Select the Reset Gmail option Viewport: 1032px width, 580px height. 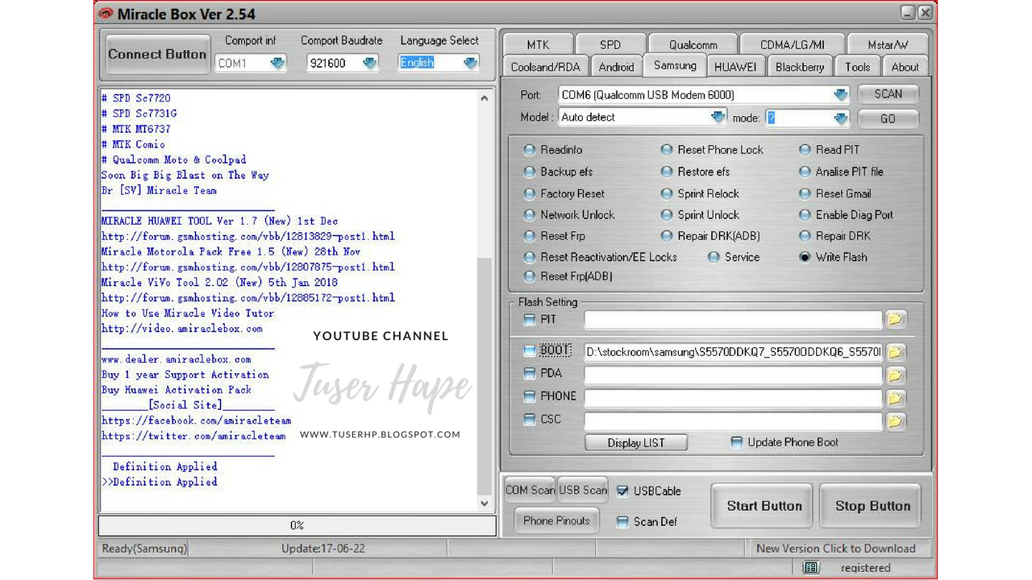click(805, 193)
